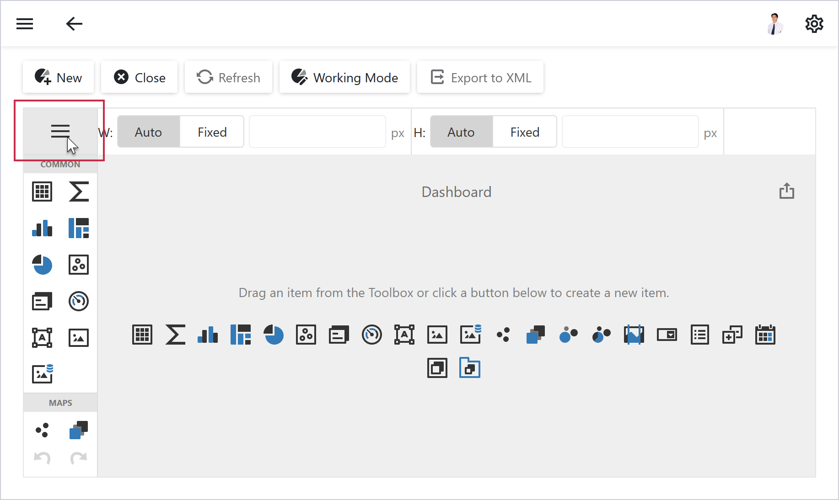Click the Working Mode button
Image resolution: width=839 pixels, height=500 pixels.
344,77
